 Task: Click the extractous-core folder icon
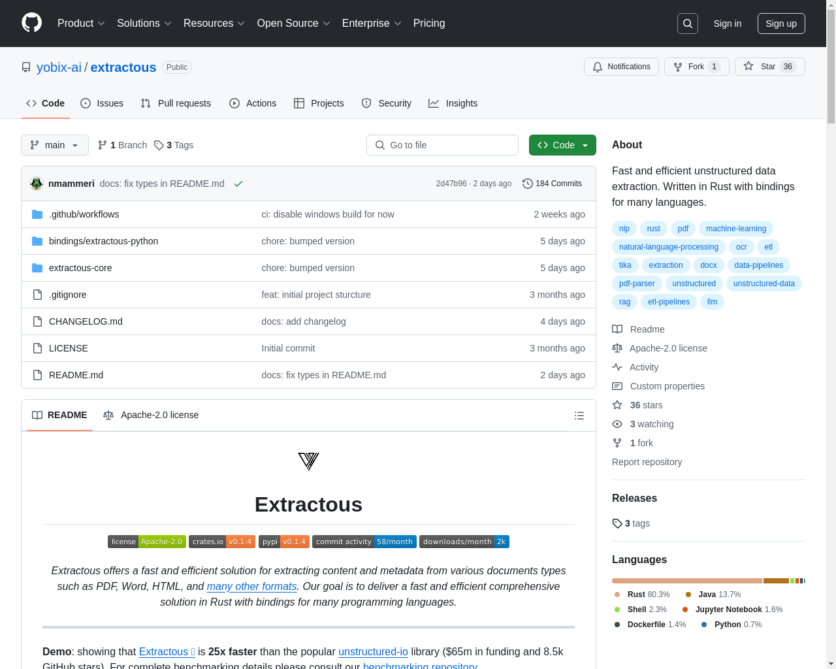coord(37,268)
